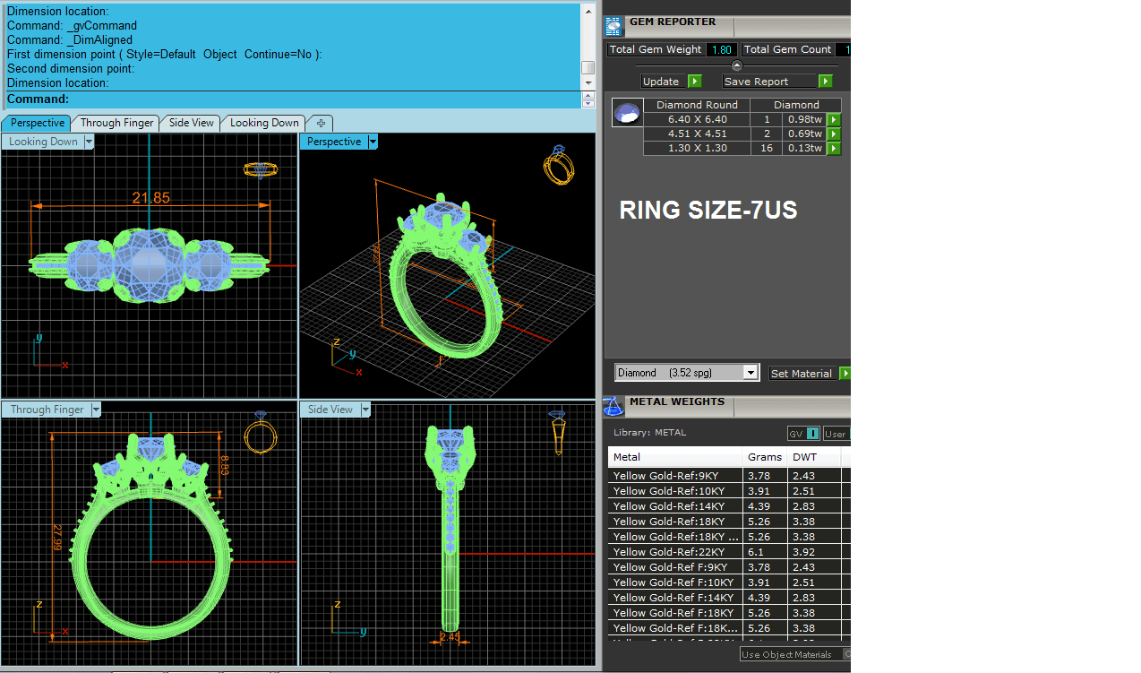Open the Looking Down viewport menu arrow

pyautogui.click(x=89, y=142)
